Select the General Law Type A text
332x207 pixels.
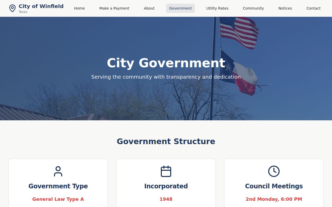click(58, 199)
